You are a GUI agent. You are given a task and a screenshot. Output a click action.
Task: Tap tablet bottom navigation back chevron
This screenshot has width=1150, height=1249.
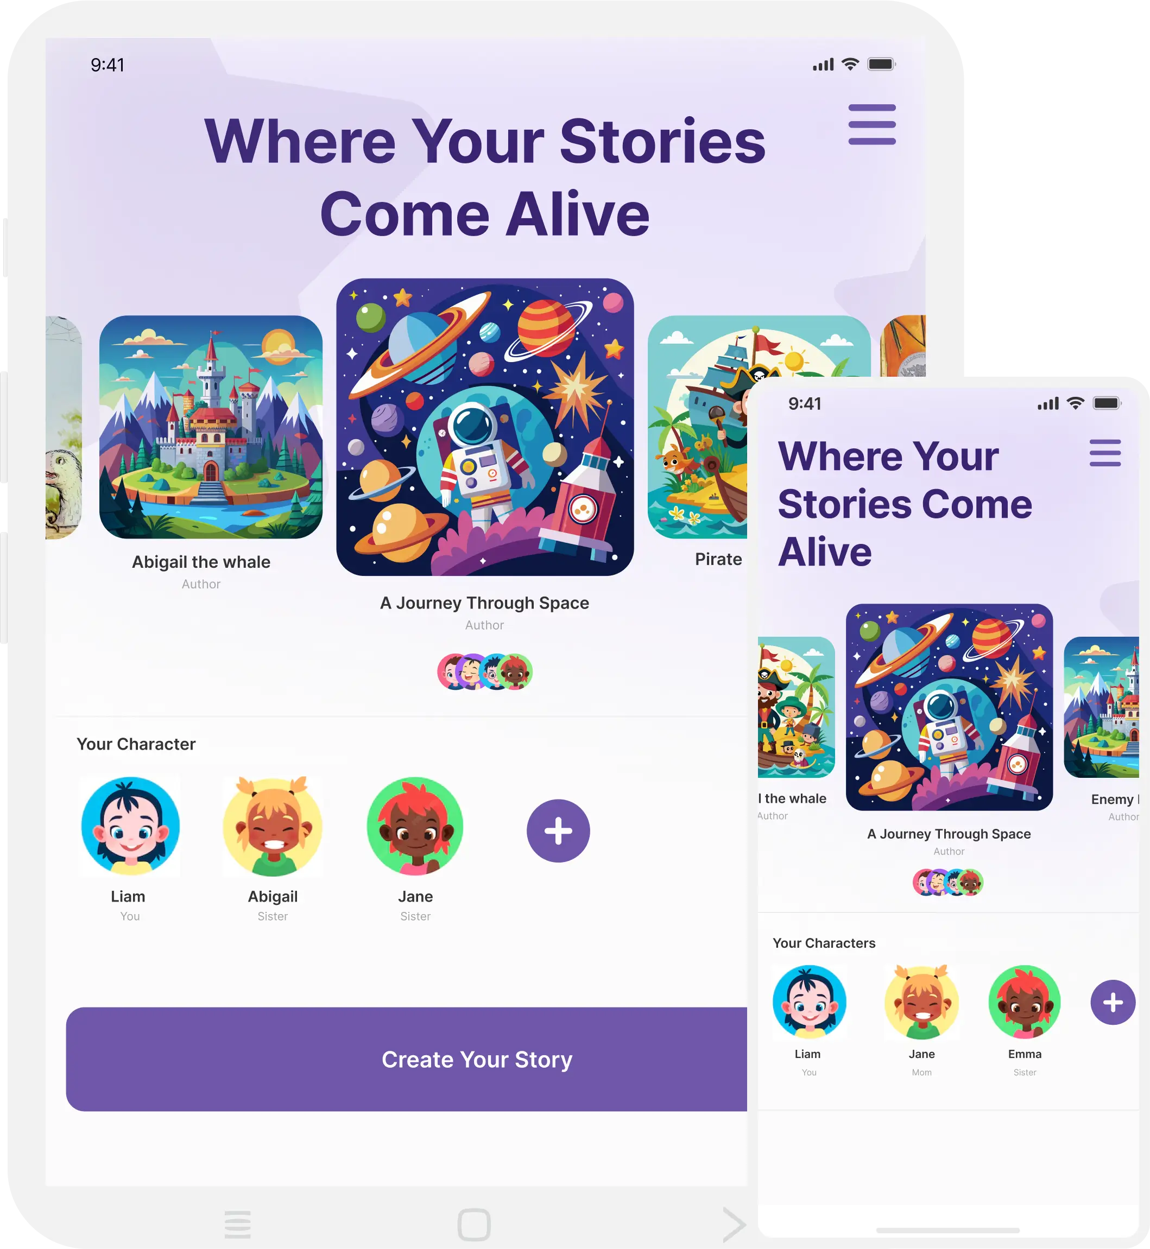pyautogui.click(x=734, y=1225)
